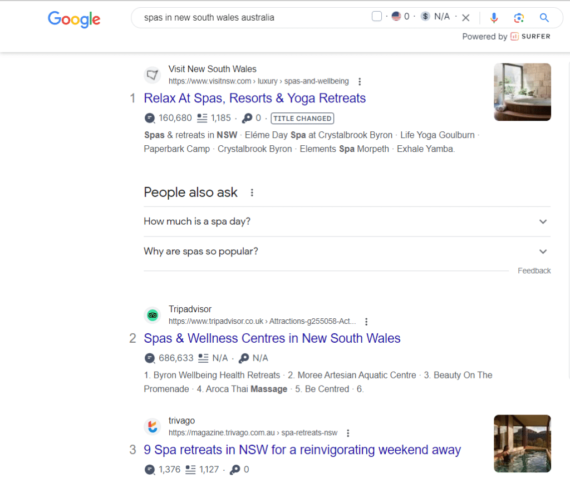Image resolution: width=570 pixels, height=483 pixels.
Task: Clear the search query with X
Action: pos(466,17)
